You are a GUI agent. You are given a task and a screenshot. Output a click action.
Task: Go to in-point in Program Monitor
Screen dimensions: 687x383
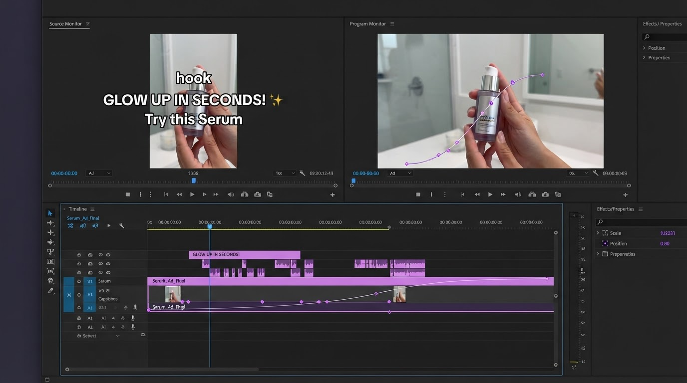pos(462,194)
